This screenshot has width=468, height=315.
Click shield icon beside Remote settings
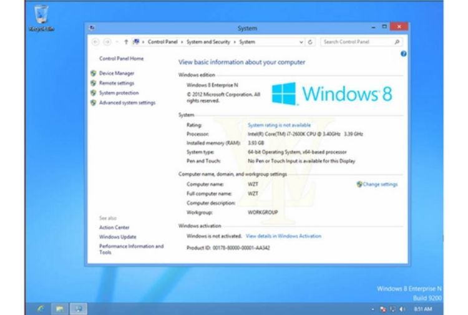point(94,83)
